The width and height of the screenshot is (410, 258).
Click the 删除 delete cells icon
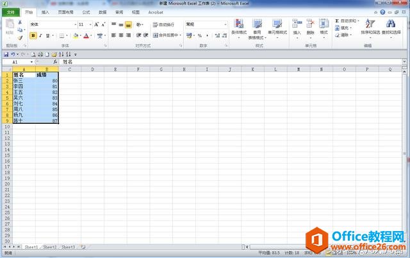point(310,29)
